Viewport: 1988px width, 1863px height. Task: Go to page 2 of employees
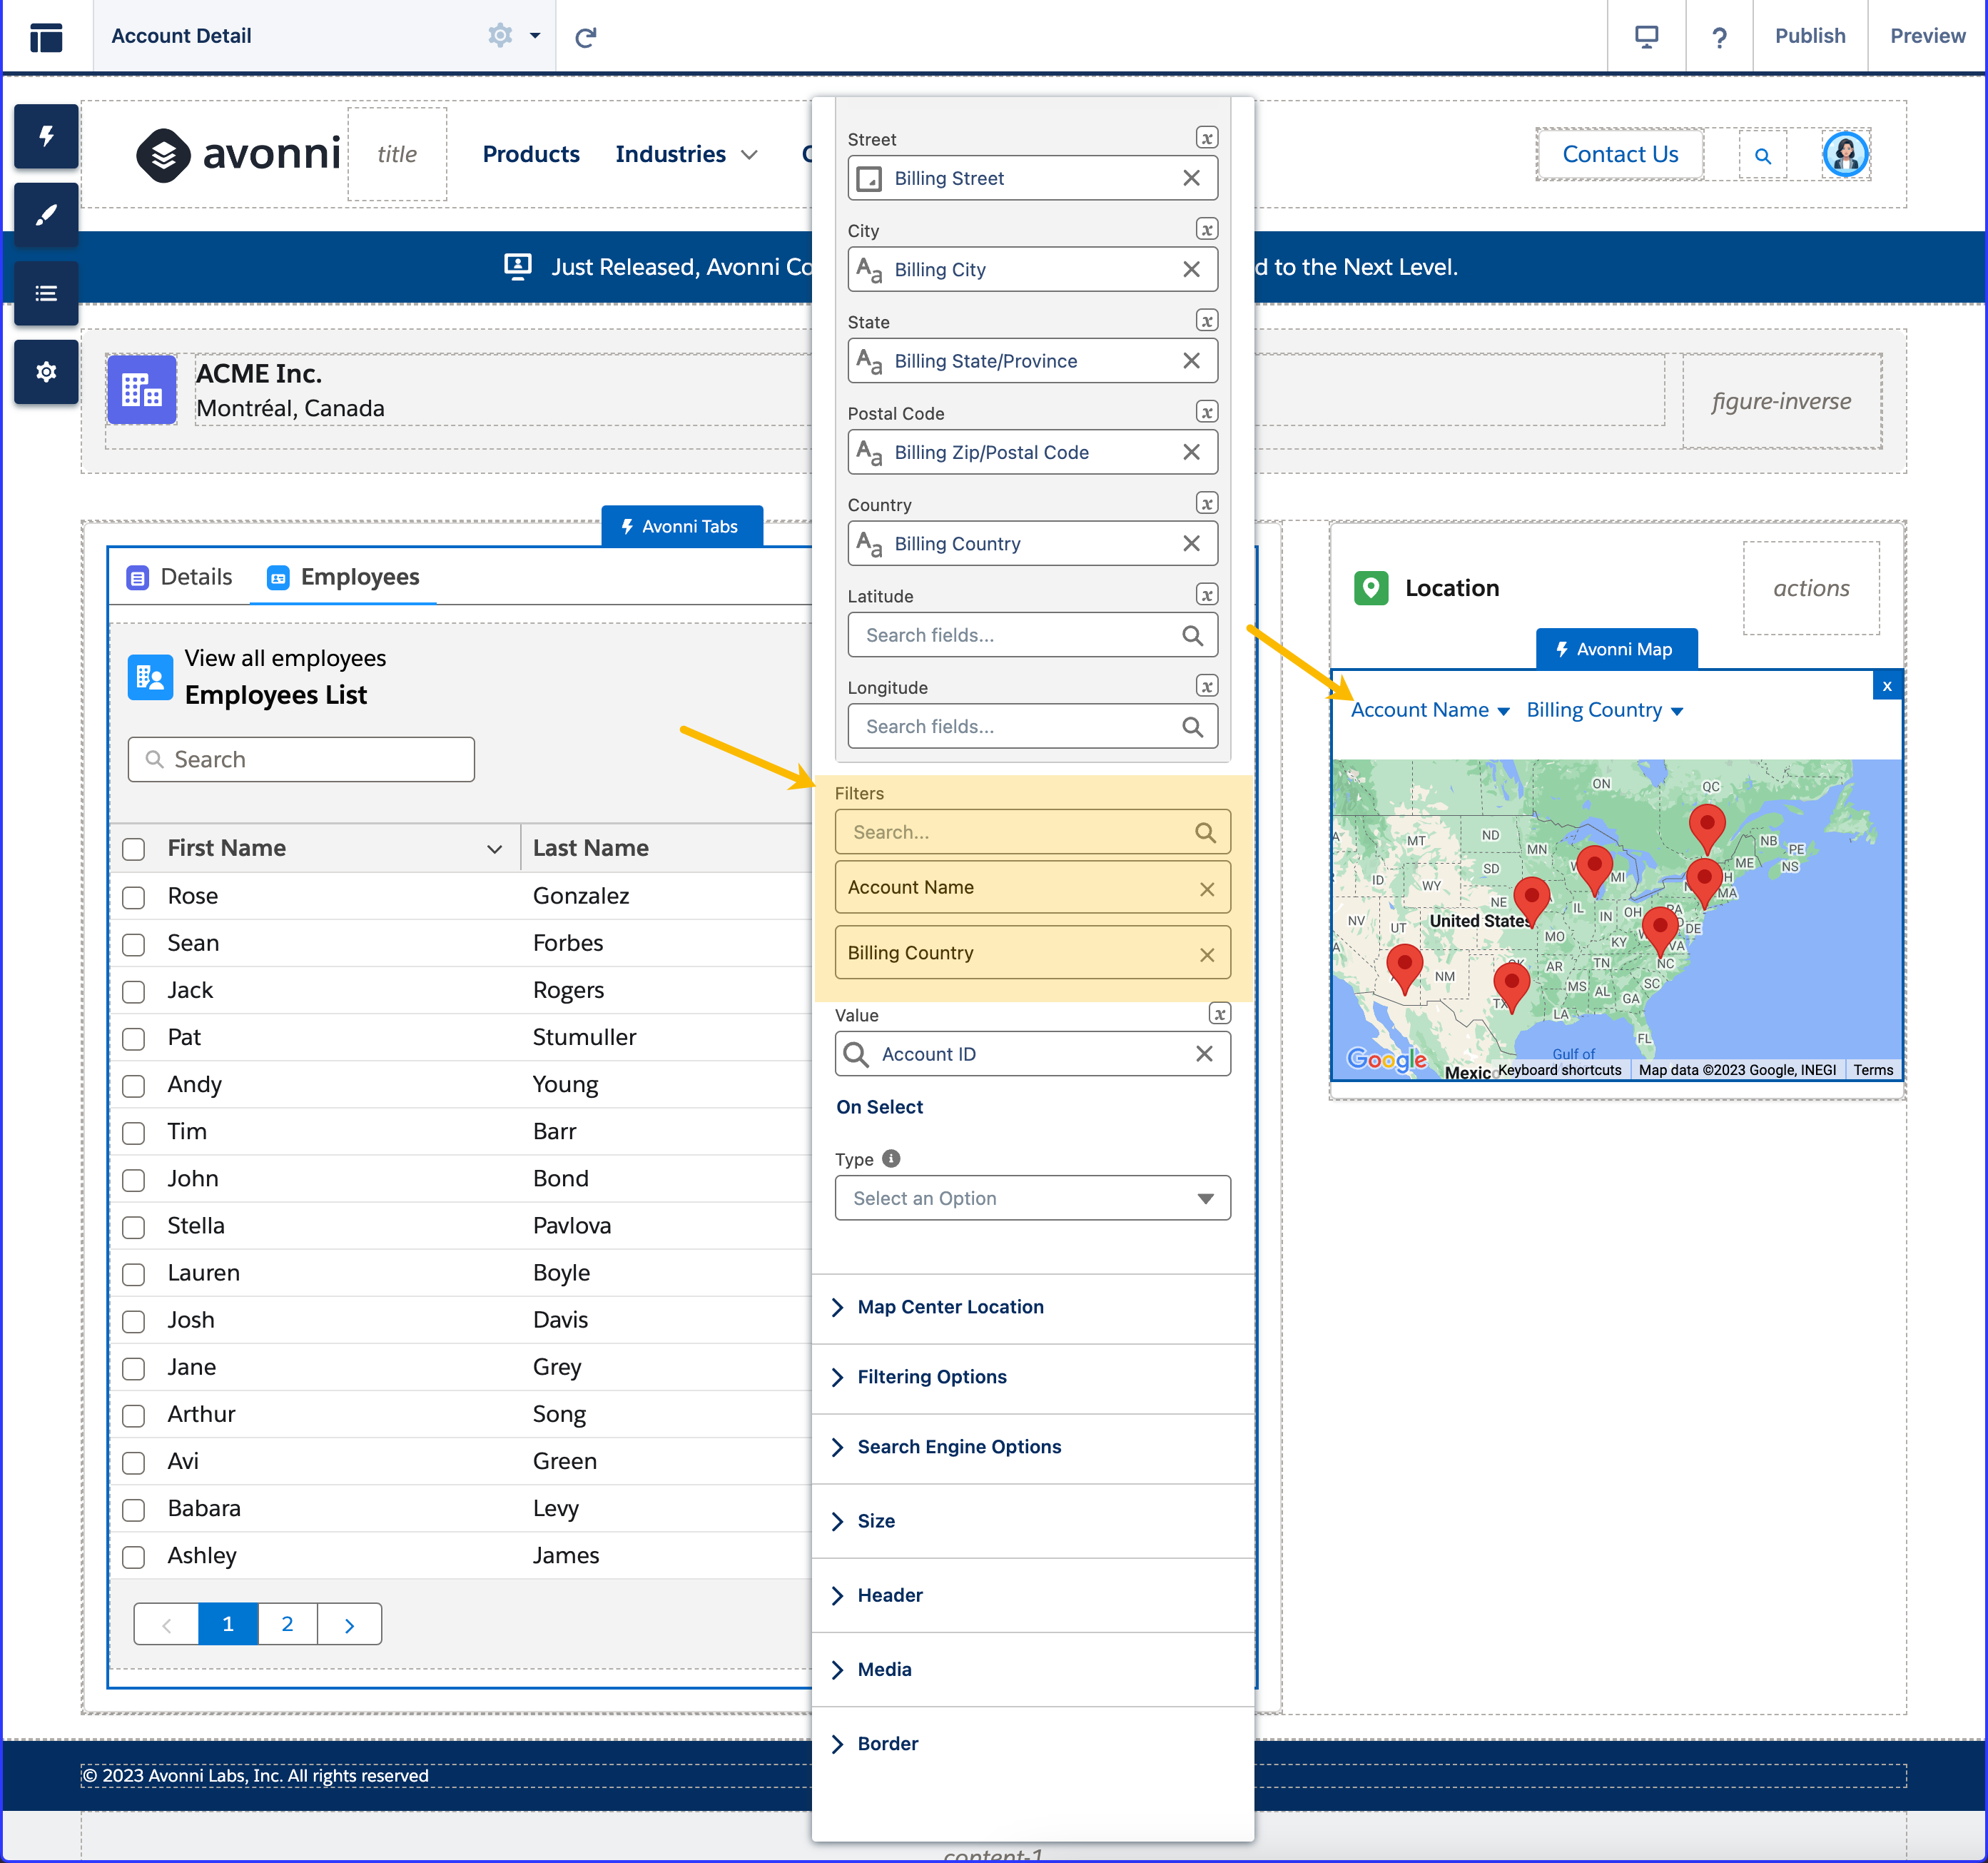(287, 1624)
